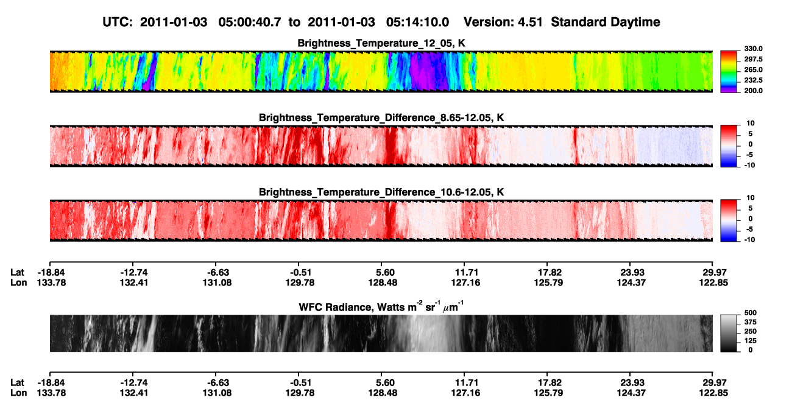Click the 10.6-12.05 difference image strip
The width and height of the screenshot is (792, 406).
pos(381,220)
